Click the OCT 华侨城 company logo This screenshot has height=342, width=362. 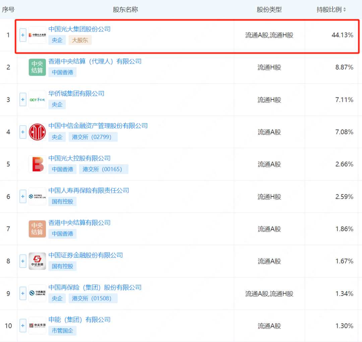point(37,100)
